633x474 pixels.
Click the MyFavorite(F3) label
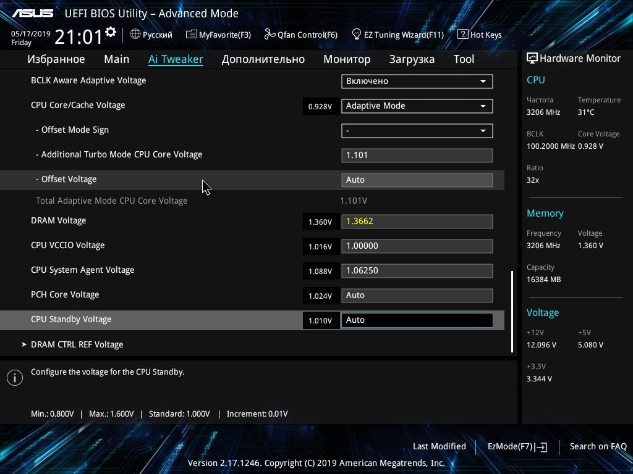(x=225, y=35)
